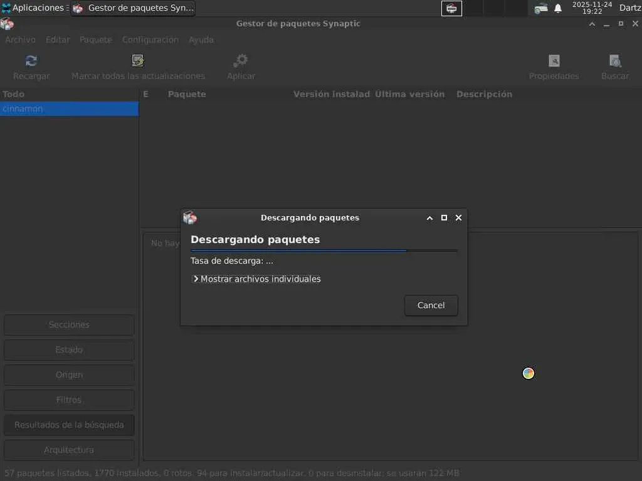
Task: Sort by Descripción column header
Action: [484, 94]
